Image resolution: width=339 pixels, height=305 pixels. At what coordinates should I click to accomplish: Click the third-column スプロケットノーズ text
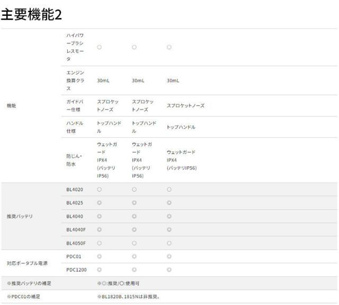point(185,106)
